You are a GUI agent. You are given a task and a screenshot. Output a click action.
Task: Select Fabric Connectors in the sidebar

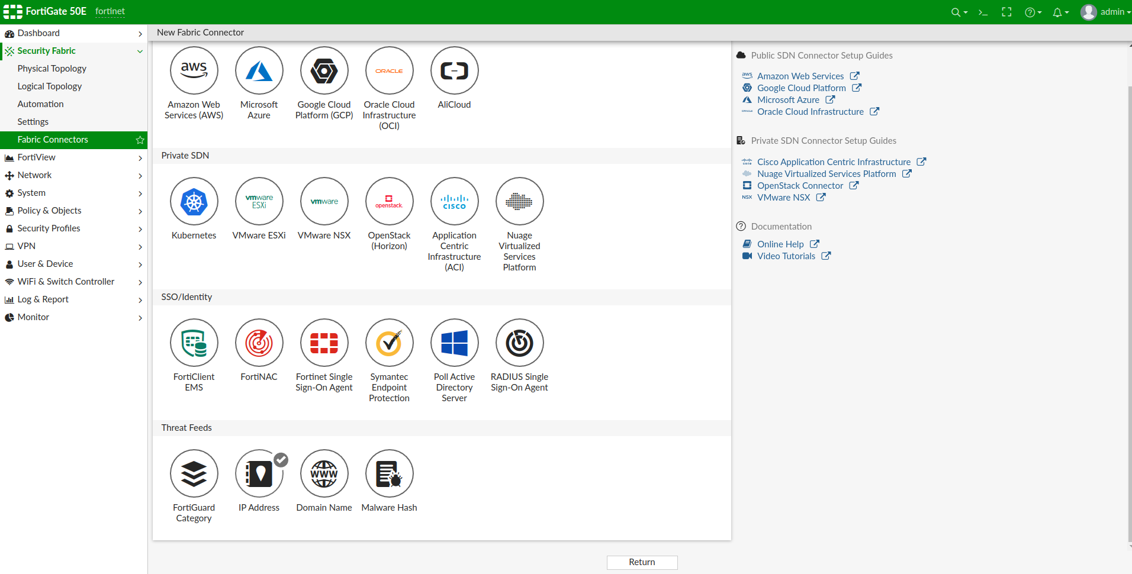pyautogui.click(x=73, y=140)
